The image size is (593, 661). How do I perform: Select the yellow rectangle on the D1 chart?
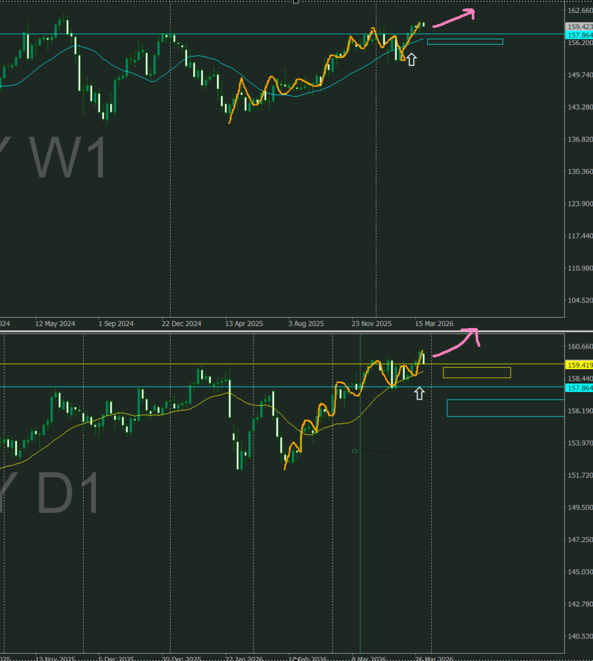coord(476,372)
